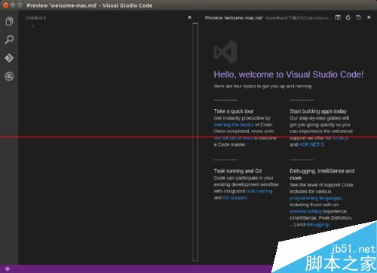Open the Git source control view
Viewport: 377px width, 273px height.
pos(9,58)
